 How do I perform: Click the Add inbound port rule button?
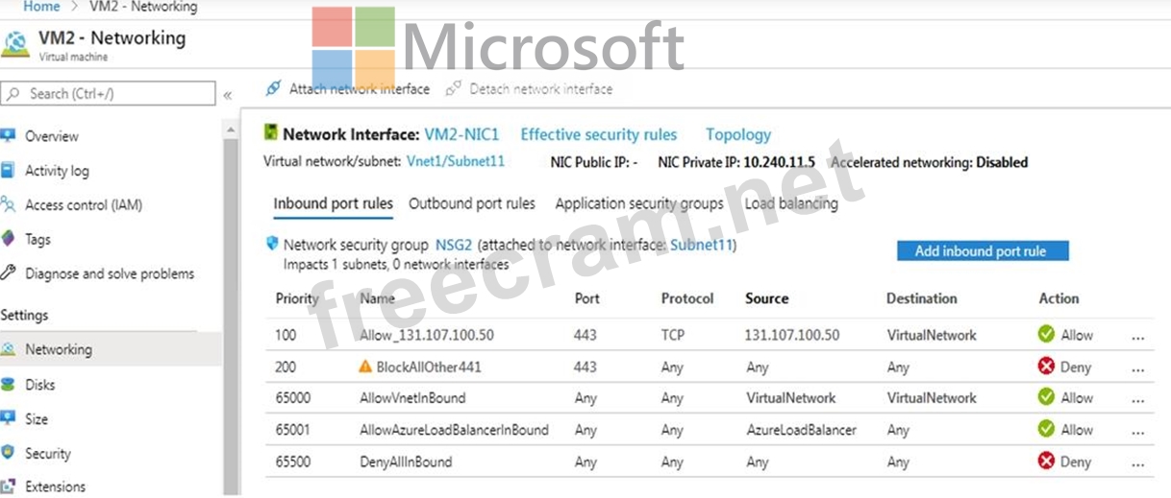(x=980, y=250)
